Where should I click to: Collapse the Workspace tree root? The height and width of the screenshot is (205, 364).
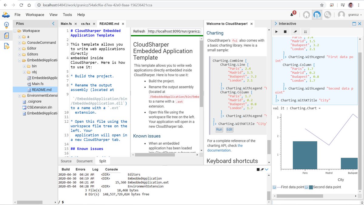(15, 31)
